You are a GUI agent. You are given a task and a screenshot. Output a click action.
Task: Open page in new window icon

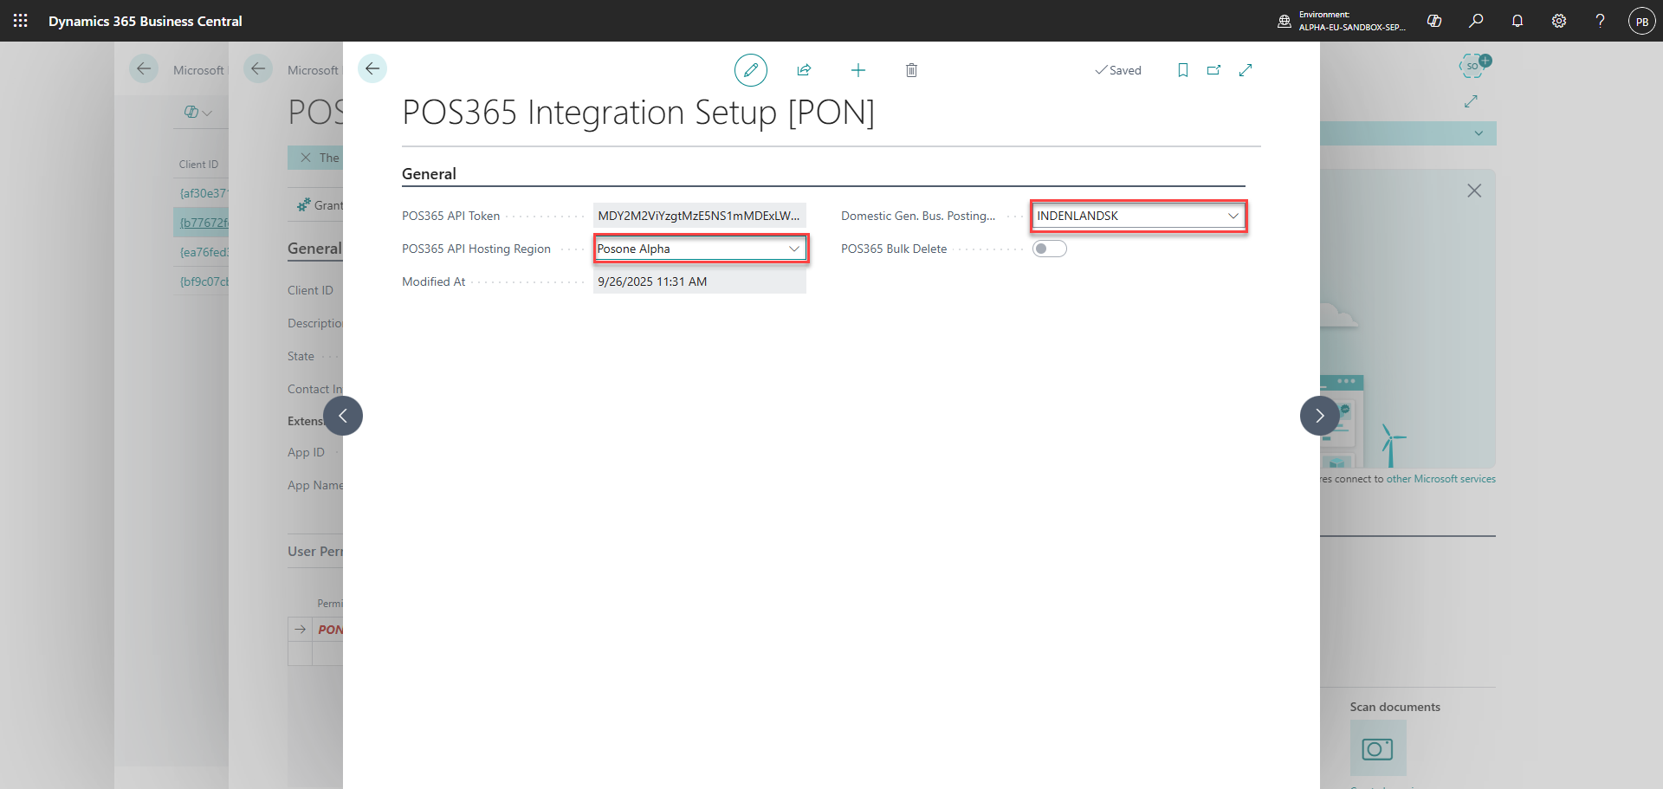point(1214,70)
